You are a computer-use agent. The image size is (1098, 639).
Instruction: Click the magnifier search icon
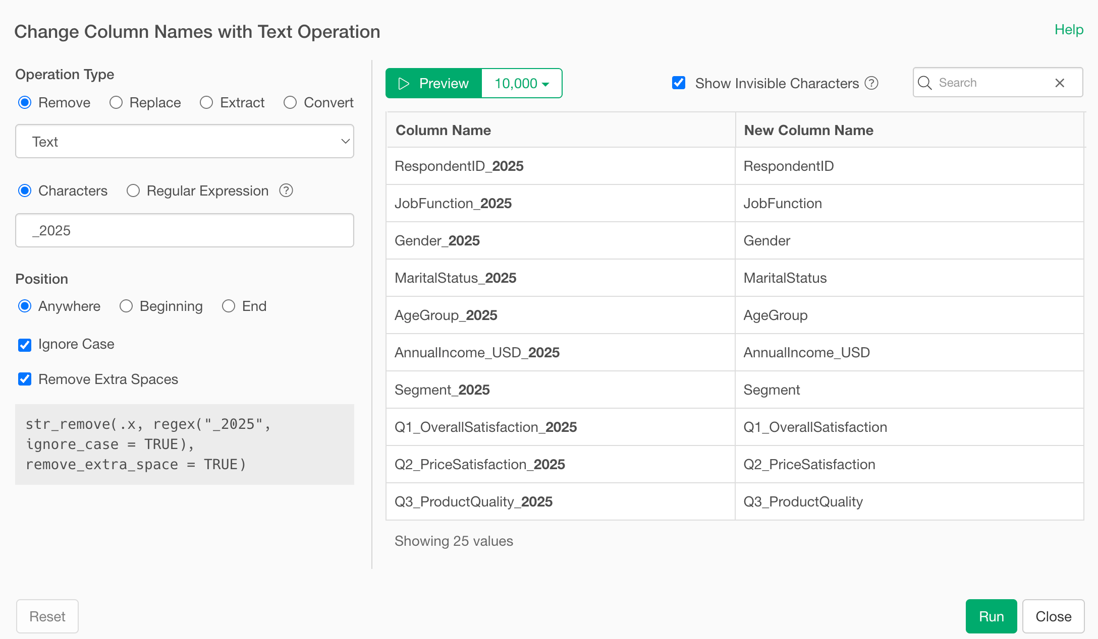pyautogui.click(x=925, y=83)
